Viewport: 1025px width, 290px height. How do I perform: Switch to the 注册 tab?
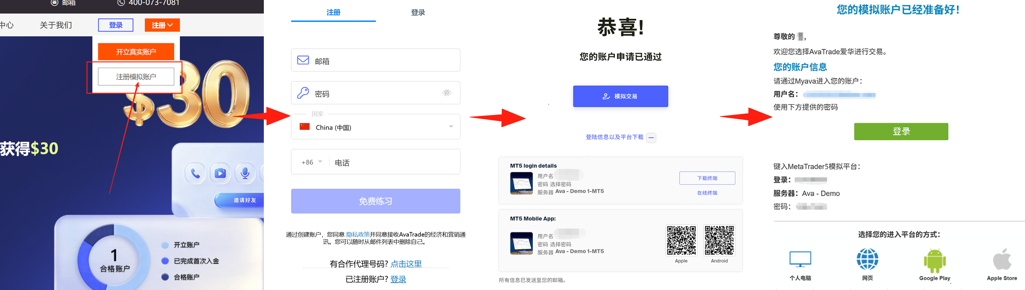click(333, 13)
